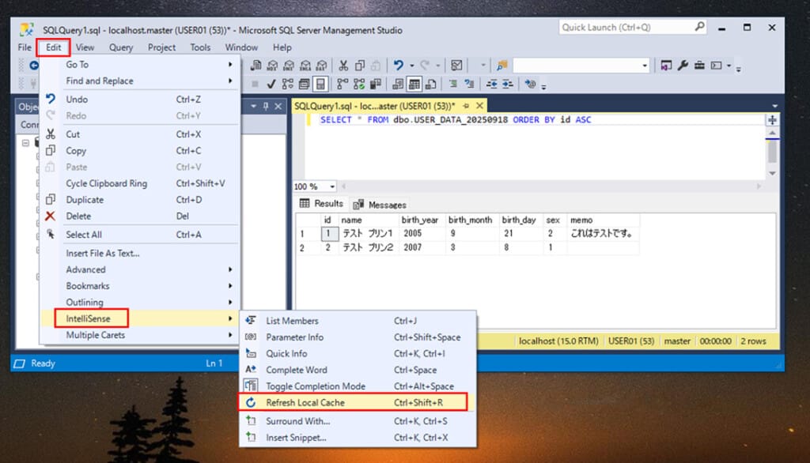Select the Parse query checkmark icon
The image size is (810, 463).
(271, 84)
